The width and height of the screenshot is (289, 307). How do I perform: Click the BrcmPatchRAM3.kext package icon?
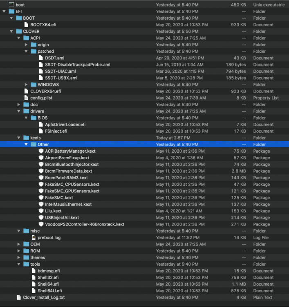[x=41, y=178]
